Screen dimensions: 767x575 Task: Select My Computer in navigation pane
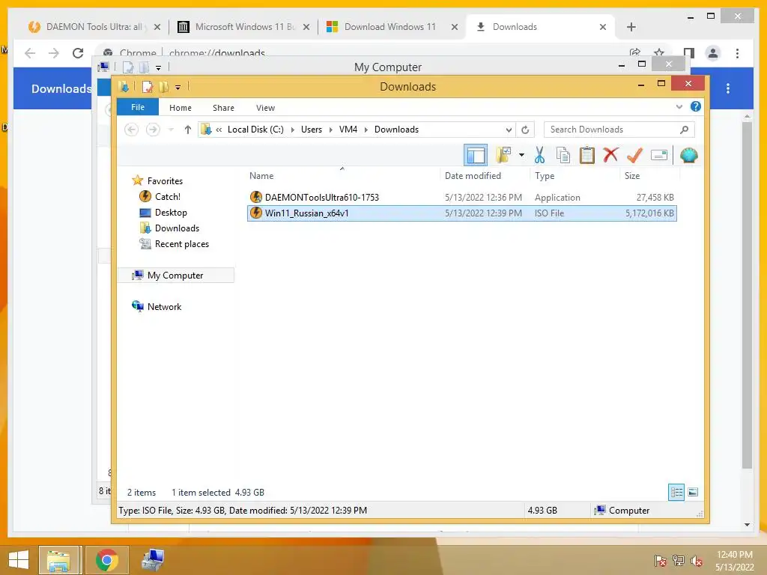pos(175,276)
